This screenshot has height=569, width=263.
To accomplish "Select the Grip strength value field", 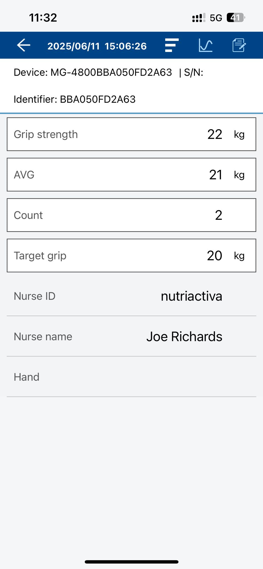I will tap(131, 134).
